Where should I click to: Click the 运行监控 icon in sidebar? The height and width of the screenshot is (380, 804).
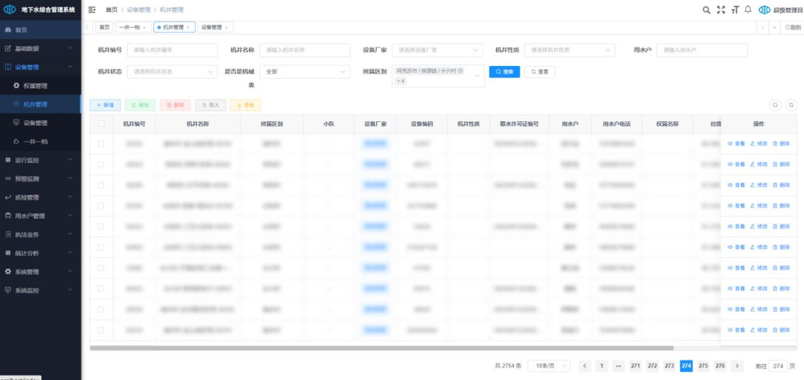tap(8, 160)
